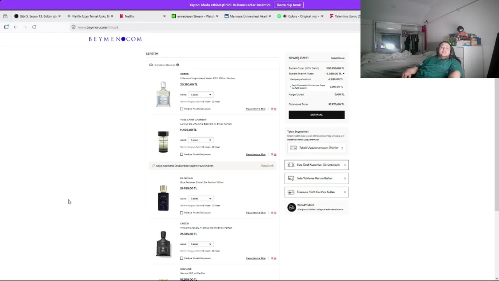Collapse the Toplam İndirim Tutarı breakdown arrow
Viewport: 499px width, 281px height.
coord(343,73)
